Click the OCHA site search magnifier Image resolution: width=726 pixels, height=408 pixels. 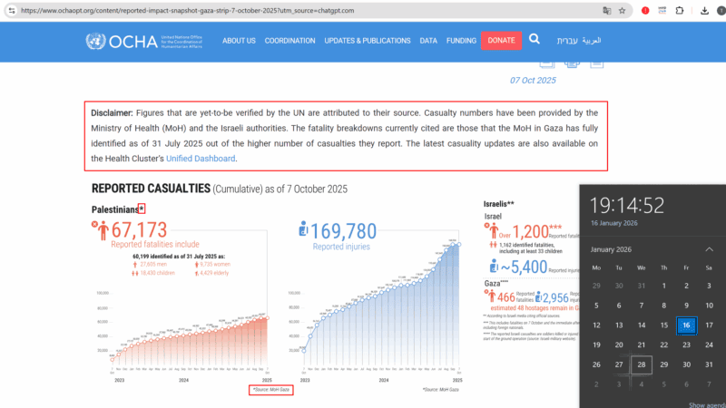[535, 40]
